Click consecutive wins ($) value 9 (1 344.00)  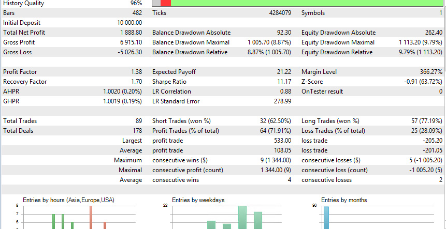276,160
